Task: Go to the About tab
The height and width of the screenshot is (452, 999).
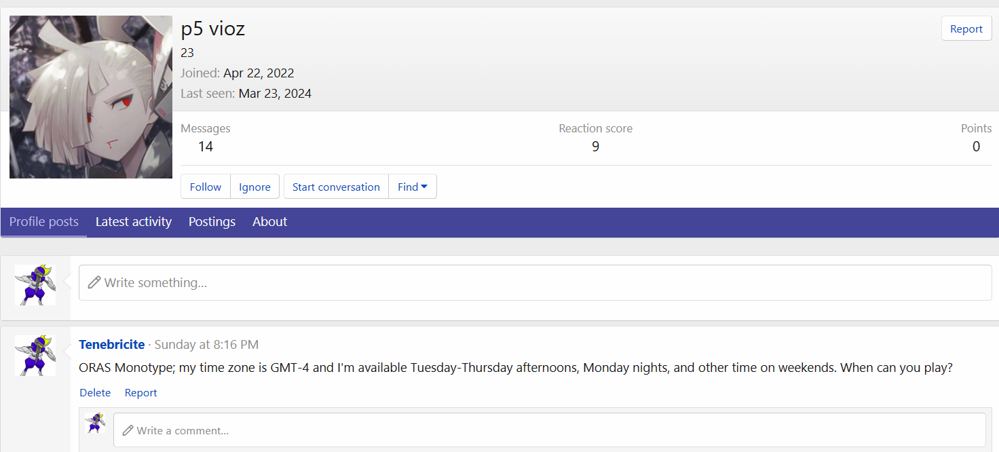Action: [270, 222]
